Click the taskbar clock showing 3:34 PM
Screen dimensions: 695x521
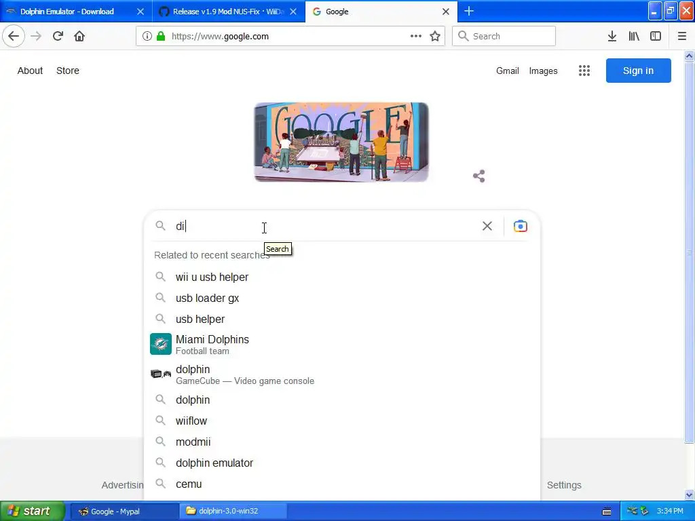670,512
